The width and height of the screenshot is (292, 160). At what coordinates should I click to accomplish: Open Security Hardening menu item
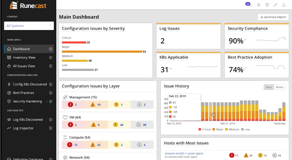click(29, 101)
